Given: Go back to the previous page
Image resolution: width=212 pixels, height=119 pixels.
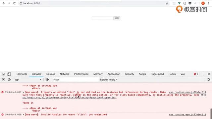Looking at the screenshot, I should click(4, 3).
